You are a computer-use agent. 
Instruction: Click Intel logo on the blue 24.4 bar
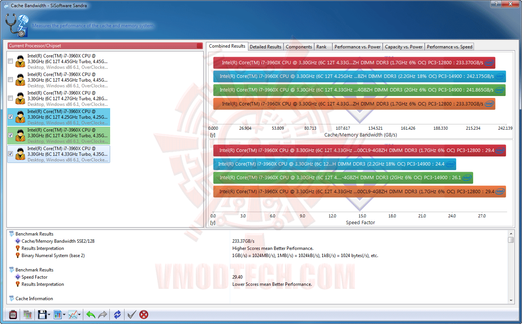tap(450, 164)
